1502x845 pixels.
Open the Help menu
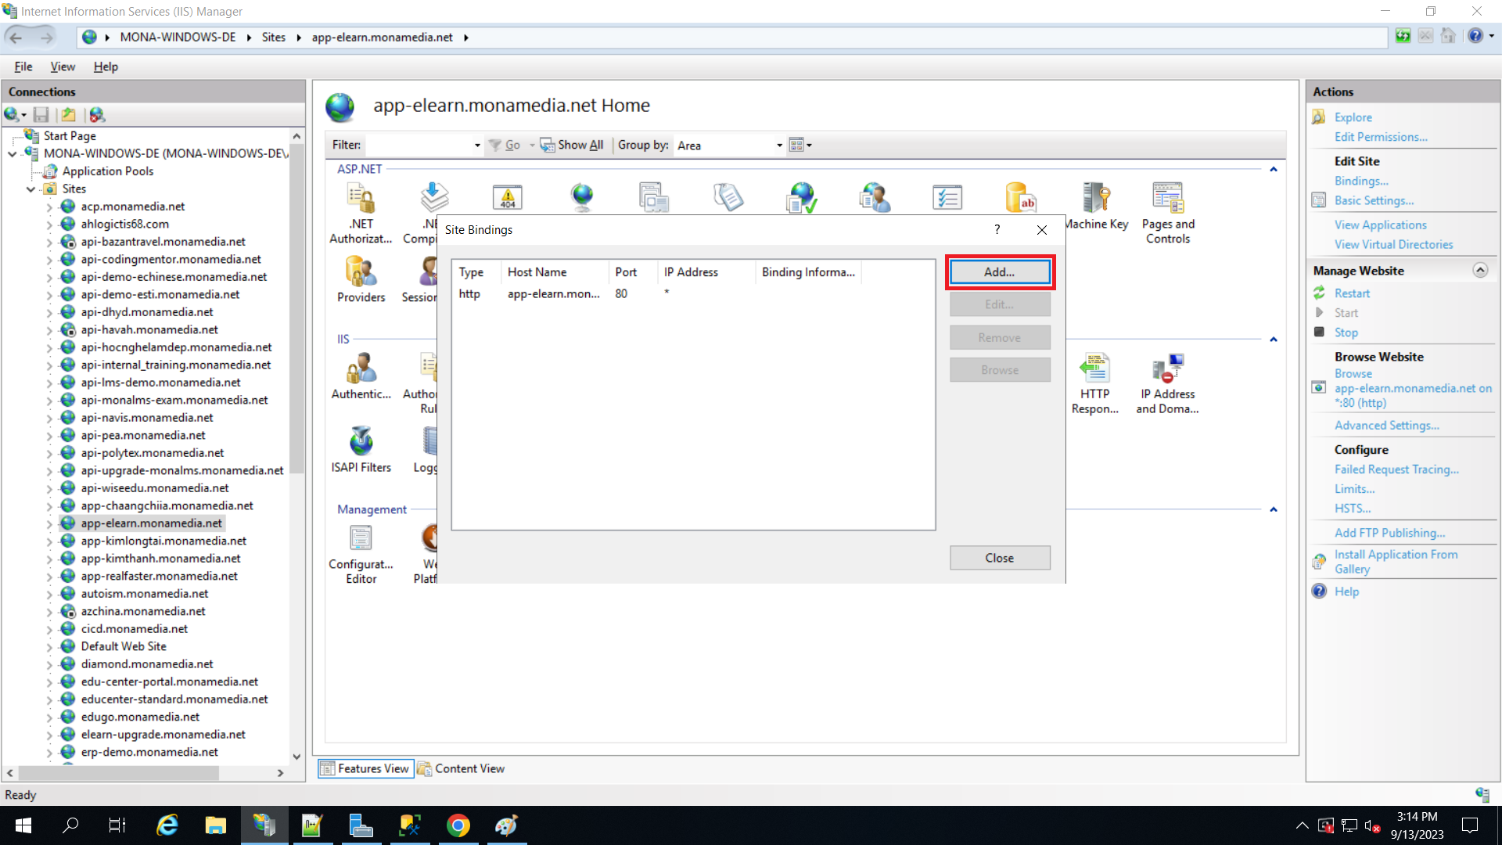point(106,67)
